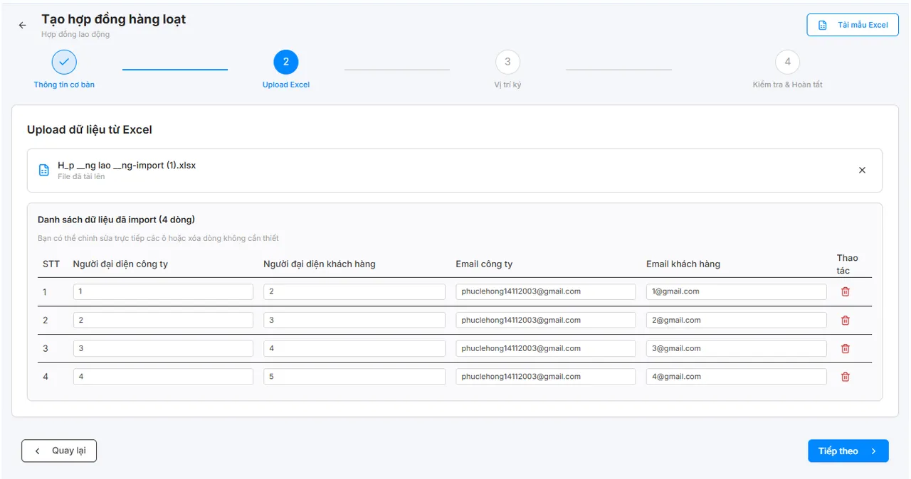Download the Excel template
911x479 pixels.
[853, 25]
